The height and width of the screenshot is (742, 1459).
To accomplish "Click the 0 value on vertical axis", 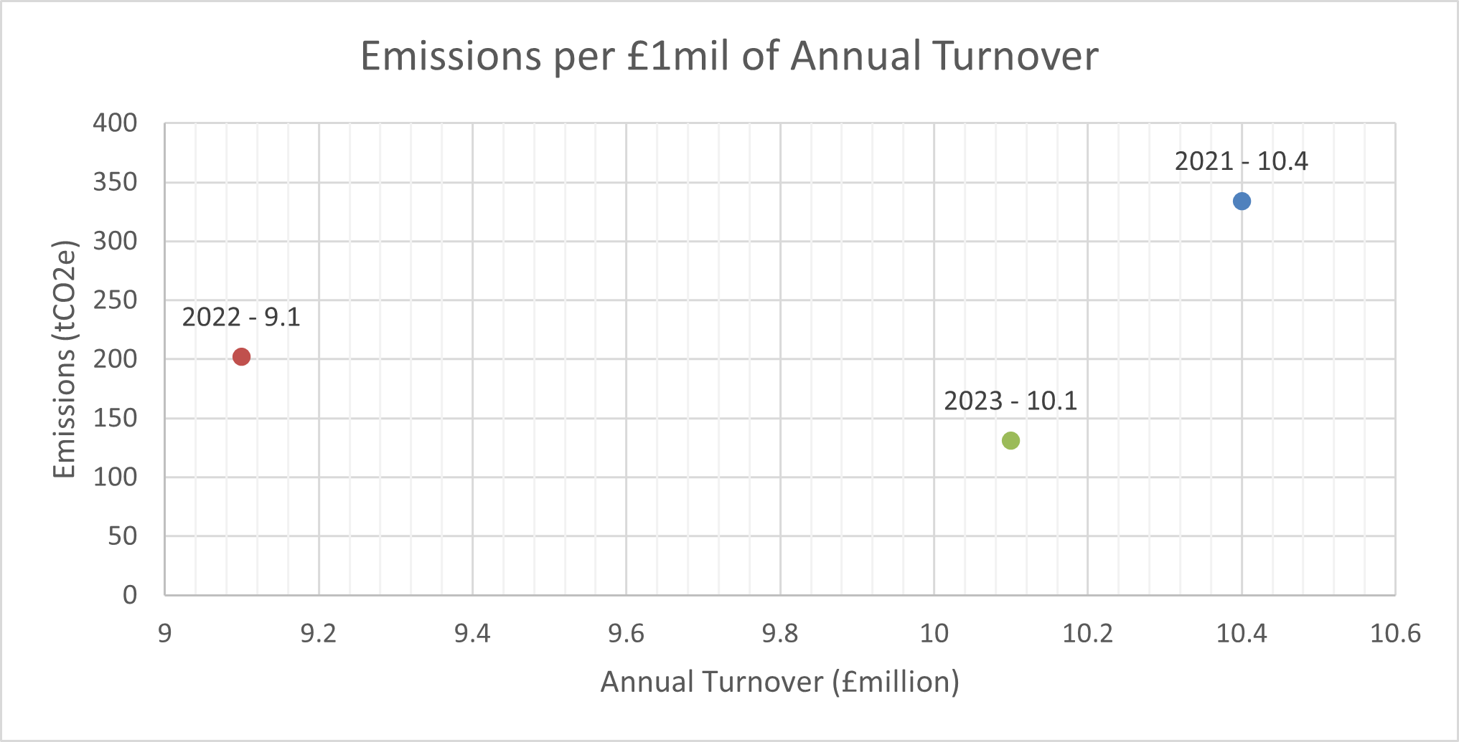I will point(130,595).
